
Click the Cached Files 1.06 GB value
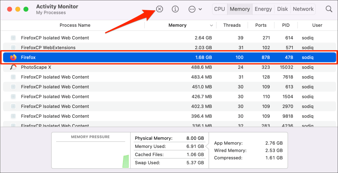click(x=195, y=155)
